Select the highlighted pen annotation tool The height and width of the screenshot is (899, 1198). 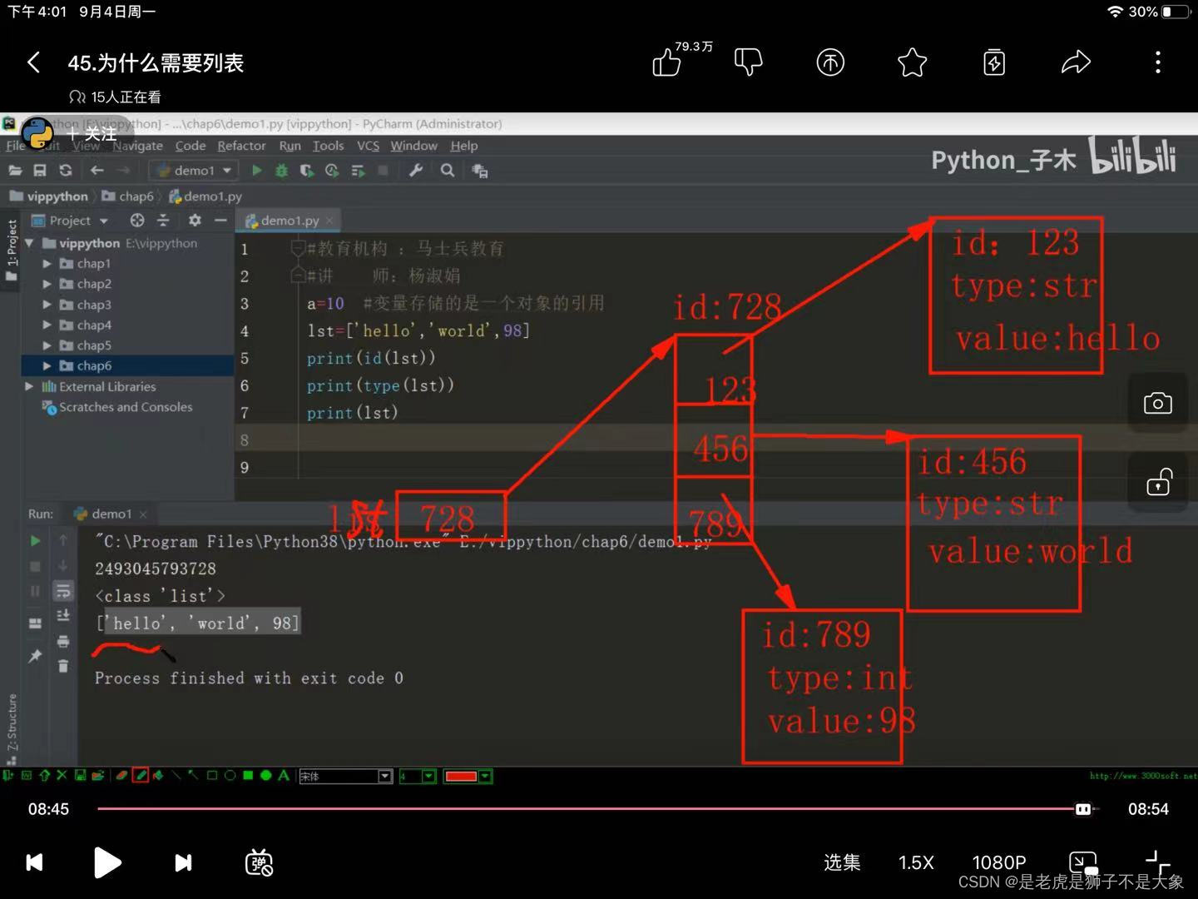pyautogui.click(x=141, y=776)
